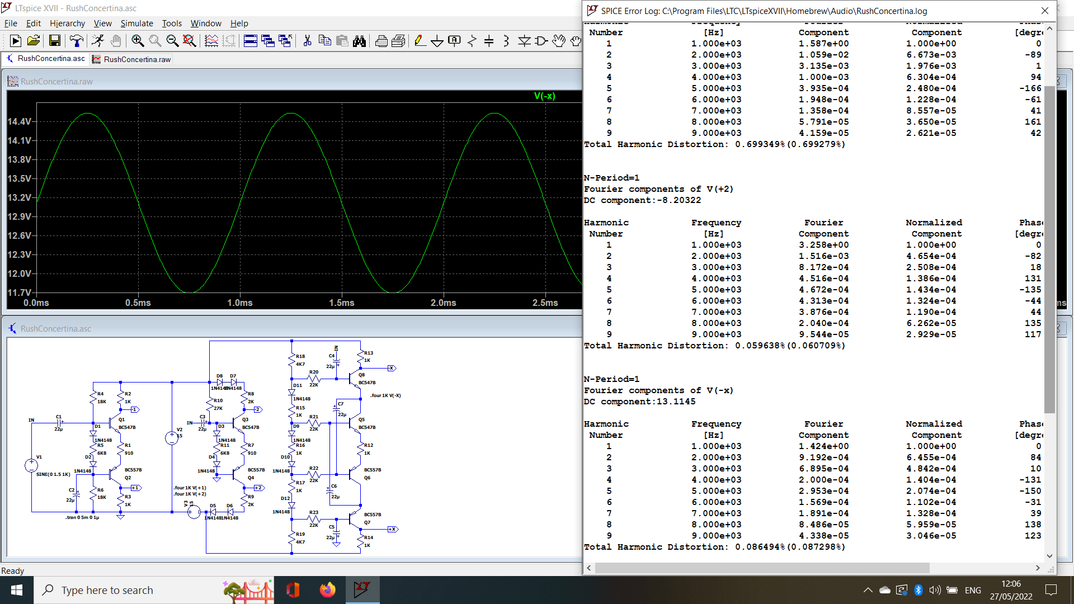Image resolution: width=1074 pixels, height=604 pixels.
Task: Open the View menu
Action: 103,23
